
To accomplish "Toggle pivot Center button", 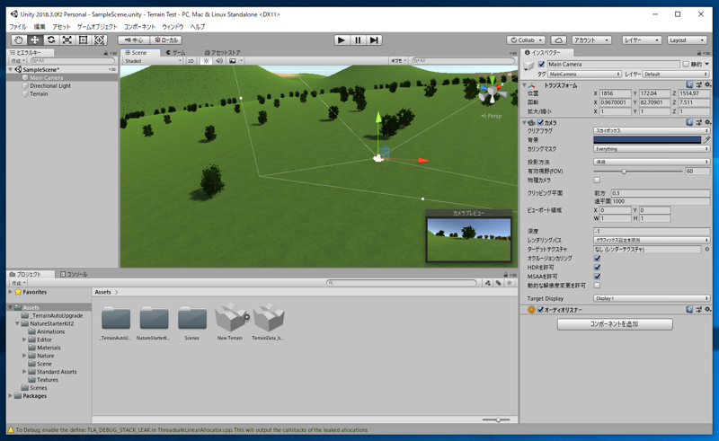I will point(133,40).
